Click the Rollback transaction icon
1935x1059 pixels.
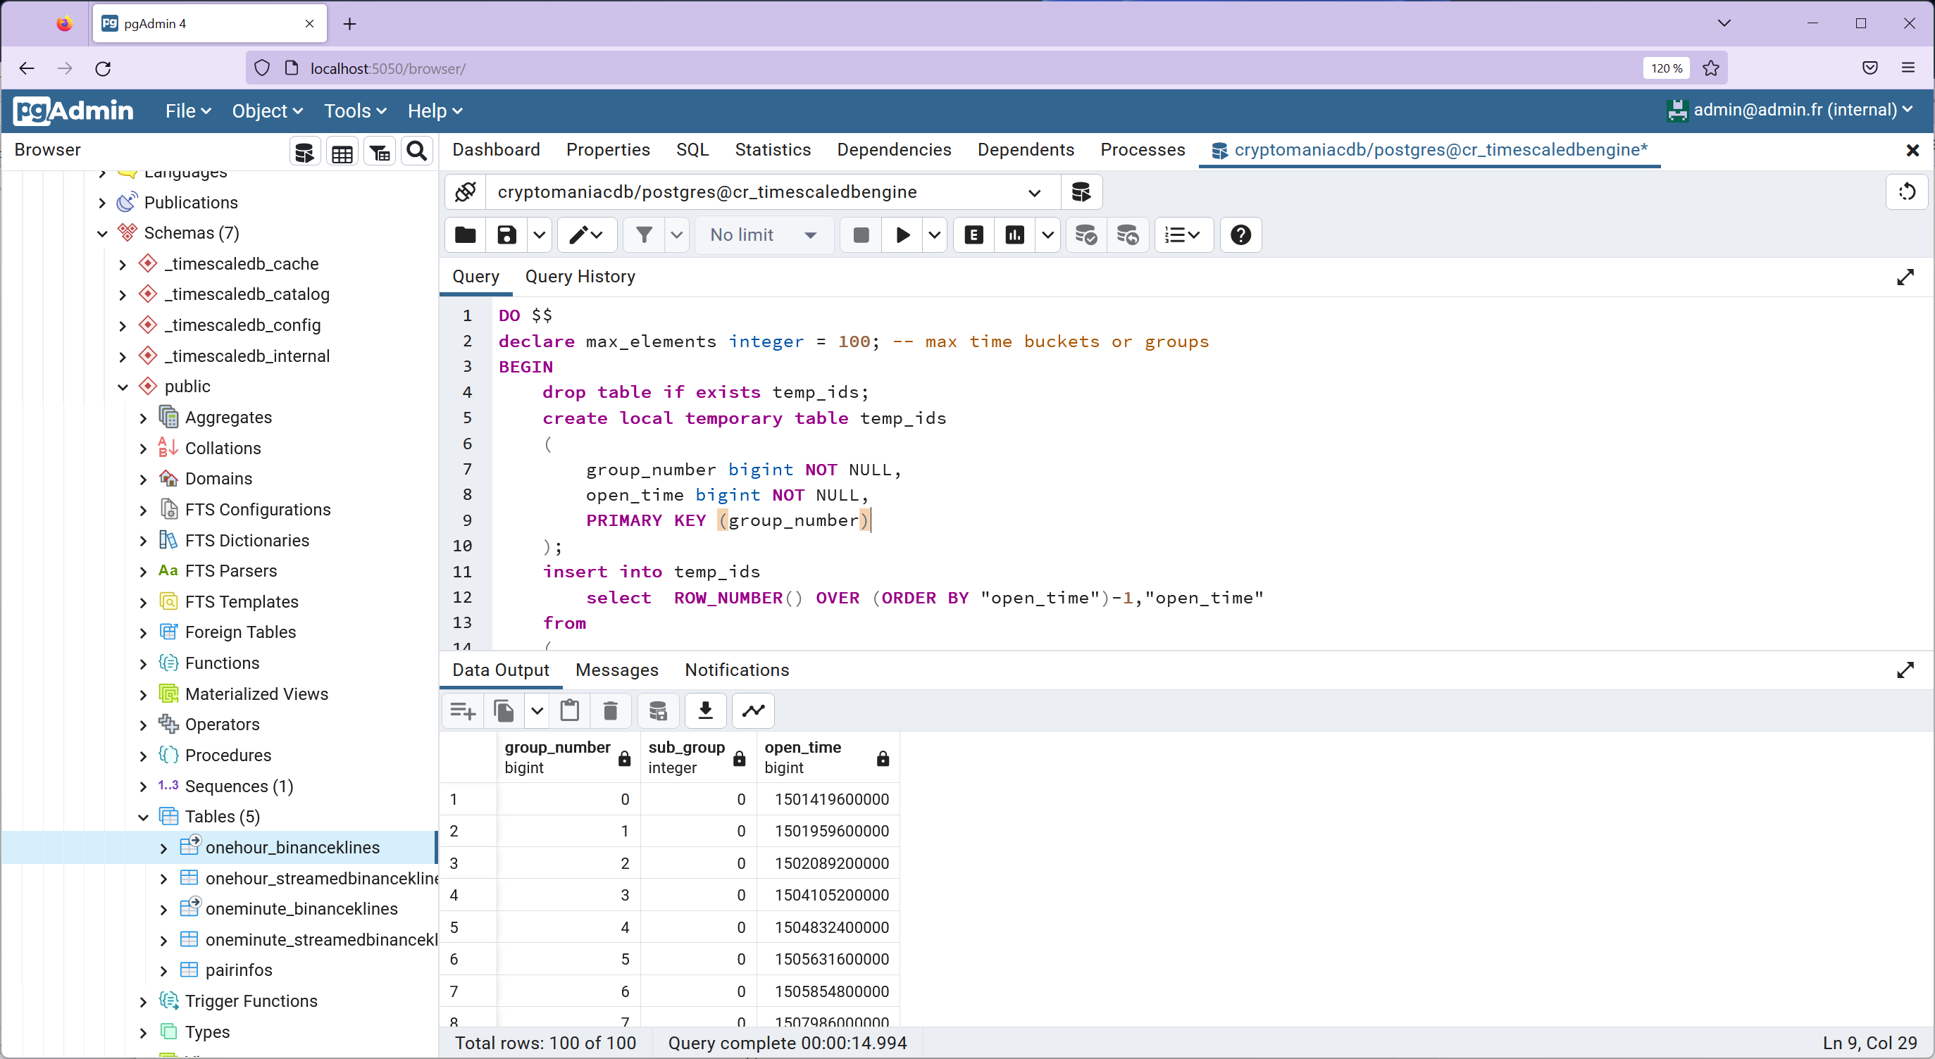(1128, 235)
